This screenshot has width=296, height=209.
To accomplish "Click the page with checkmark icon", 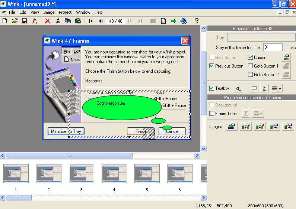I will (163, 21).
